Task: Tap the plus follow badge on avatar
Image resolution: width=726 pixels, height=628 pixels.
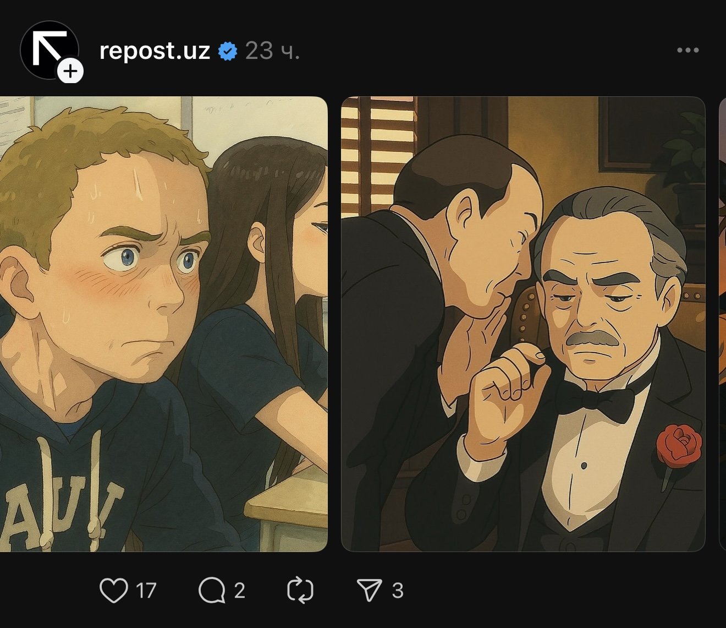Action: (70, 72)
